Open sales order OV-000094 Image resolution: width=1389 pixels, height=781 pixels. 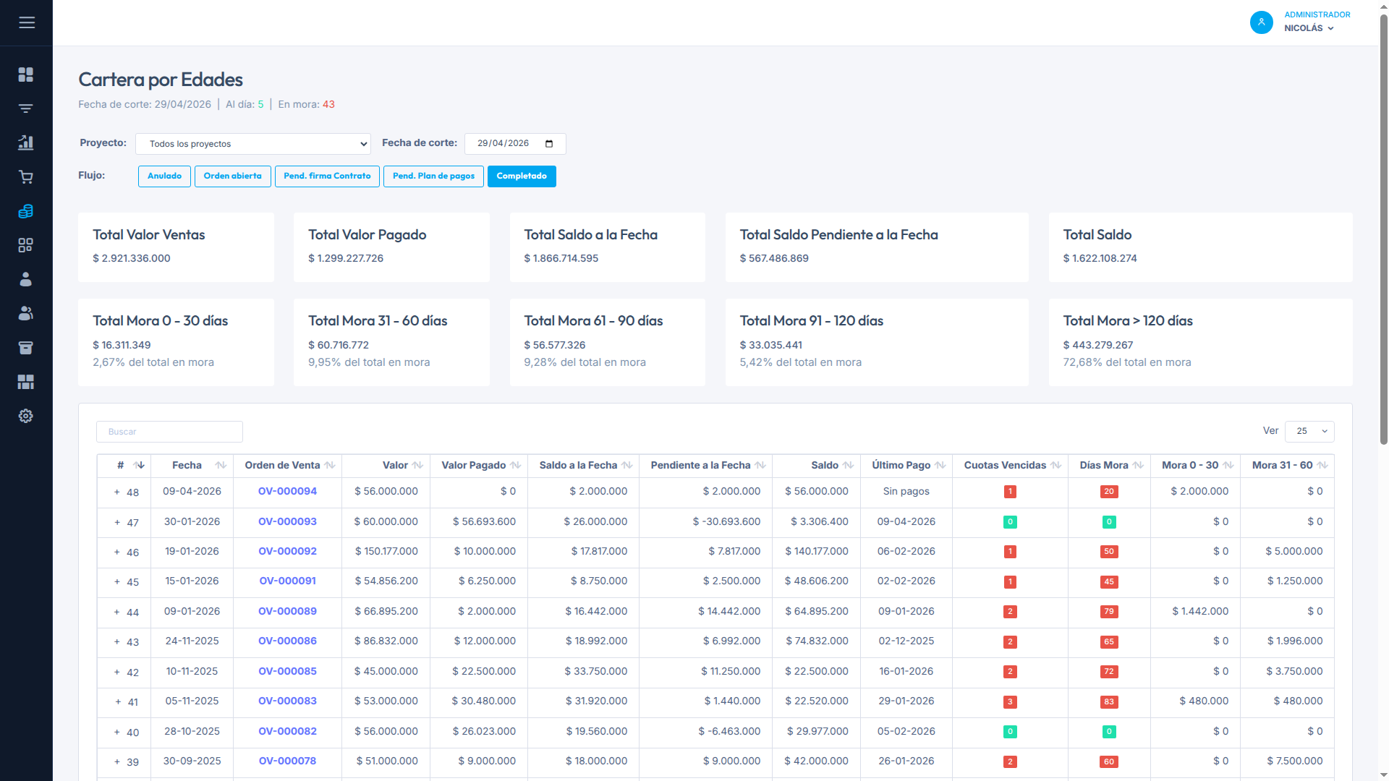tap(287, 492)
